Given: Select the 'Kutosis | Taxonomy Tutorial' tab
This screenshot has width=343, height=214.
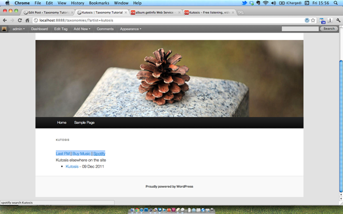Looking at the screenshot, I should [102, 13].
